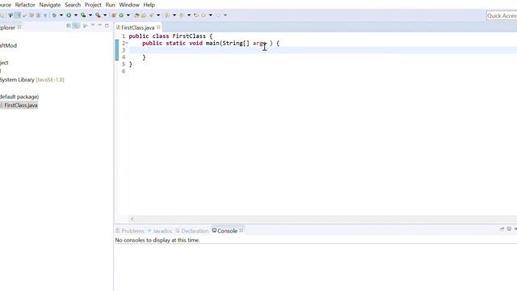Open the Run button dropdown arrow

76,15
